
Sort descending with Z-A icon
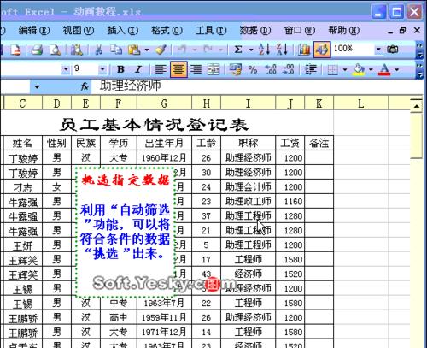pos(282,50)
